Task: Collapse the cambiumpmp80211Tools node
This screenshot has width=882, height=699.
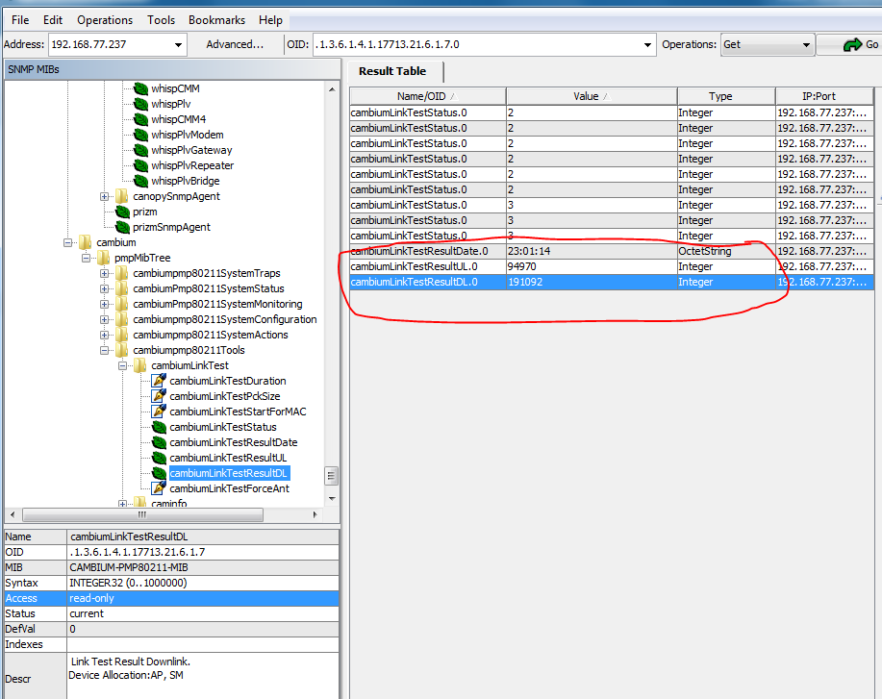Action: pos(104,350)
